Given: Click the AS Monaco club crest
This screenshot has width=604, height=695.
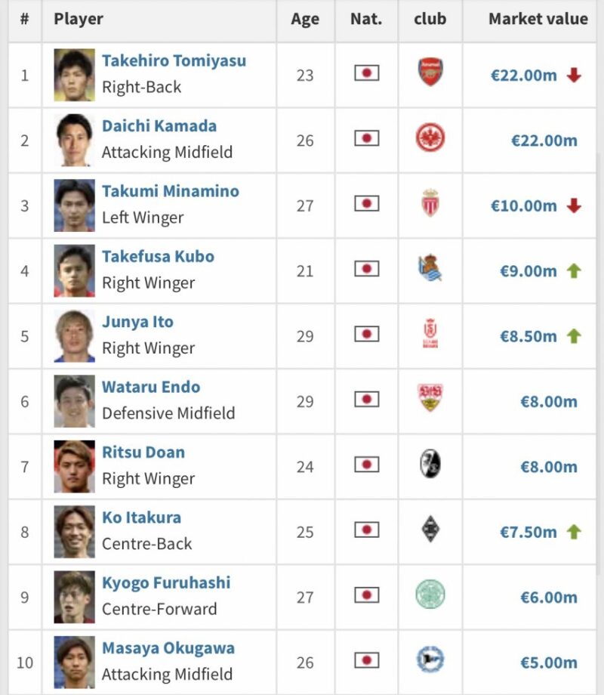Looking at the screenshot, I should tap(430, 204).
